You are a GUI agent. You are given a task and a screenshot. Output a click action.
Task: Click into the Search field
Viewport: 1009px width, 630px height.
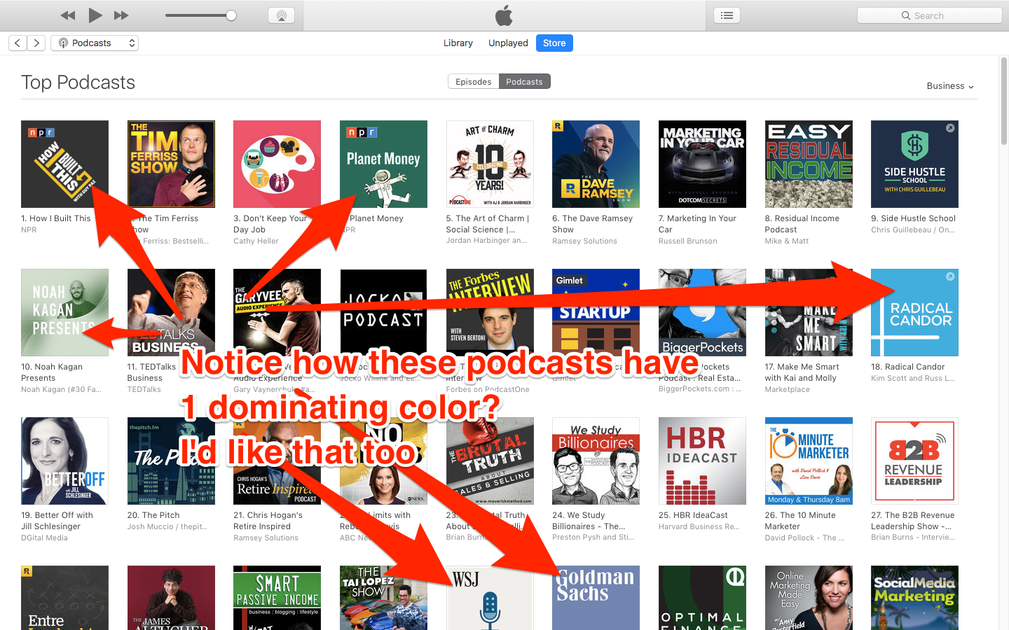[x=929, y=15]
